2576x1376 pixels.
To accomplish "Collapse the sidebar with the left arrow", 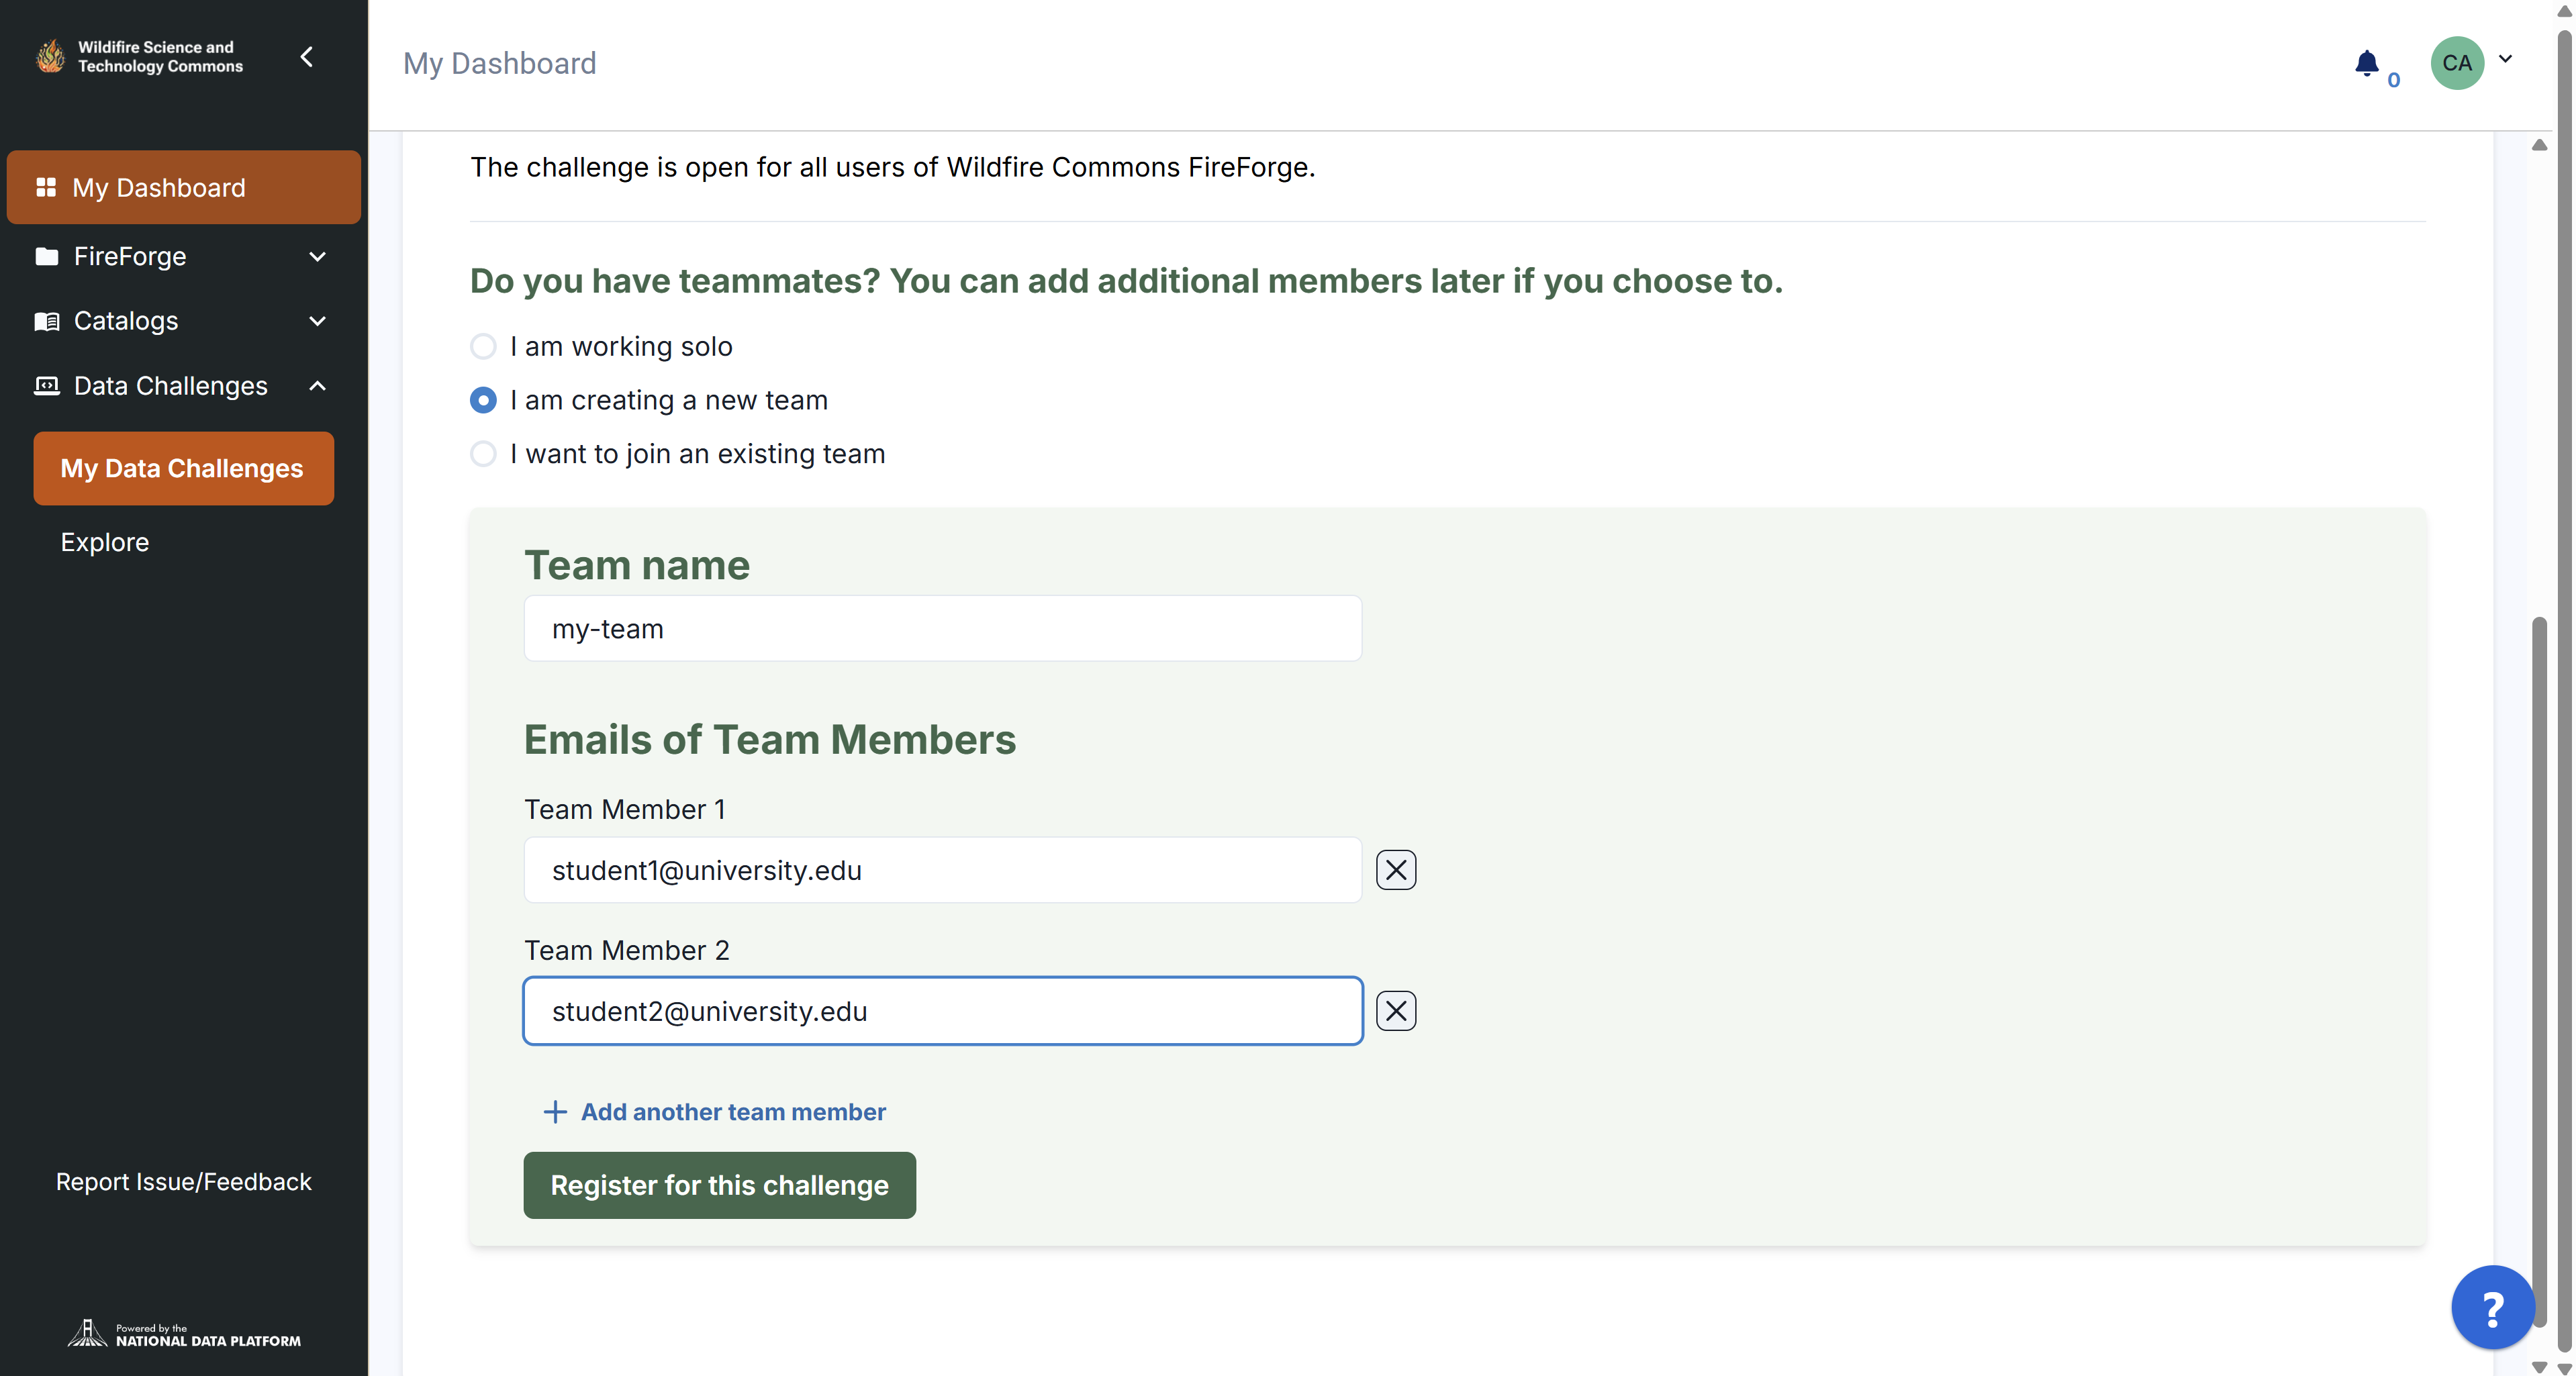I will [x=307, y=57].
